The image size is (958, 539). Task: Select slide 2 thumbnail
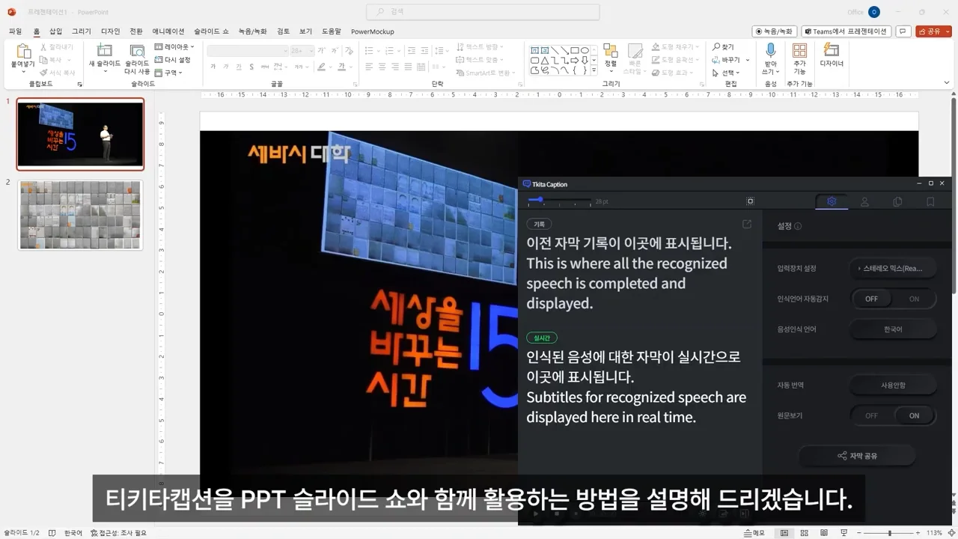80,215
